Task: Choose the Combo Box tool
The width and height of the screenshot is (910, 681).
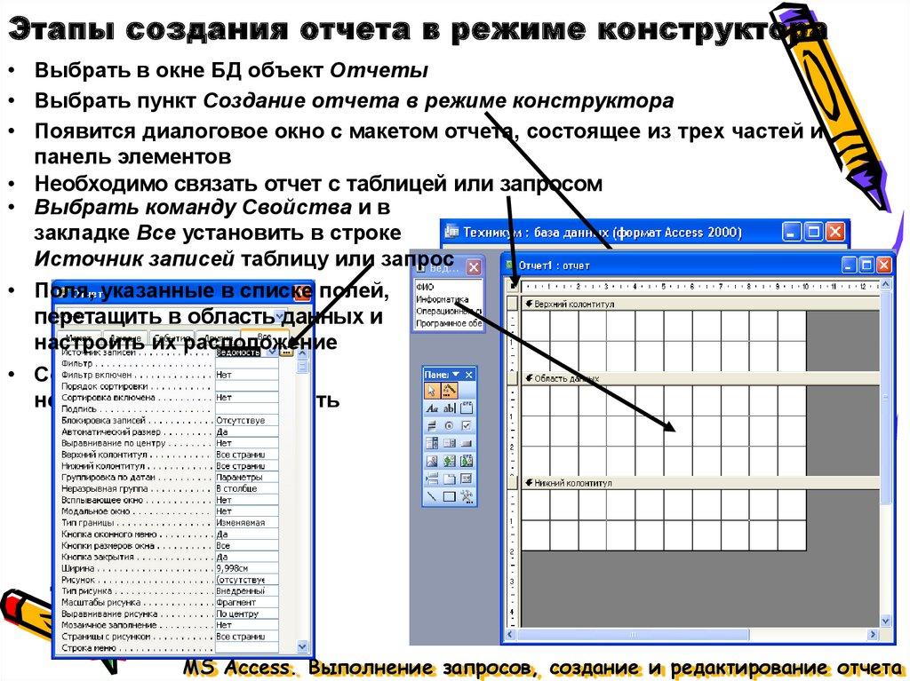Action: click(433, 443)
